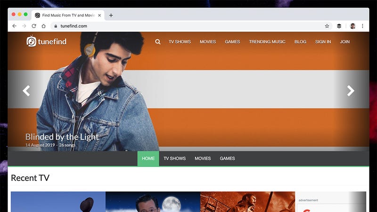
Task: Click the Recent TV heading
Action: (x=30, y=178)
